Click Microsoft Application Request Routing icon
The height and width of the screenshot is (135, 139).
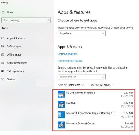coord(61,115)
